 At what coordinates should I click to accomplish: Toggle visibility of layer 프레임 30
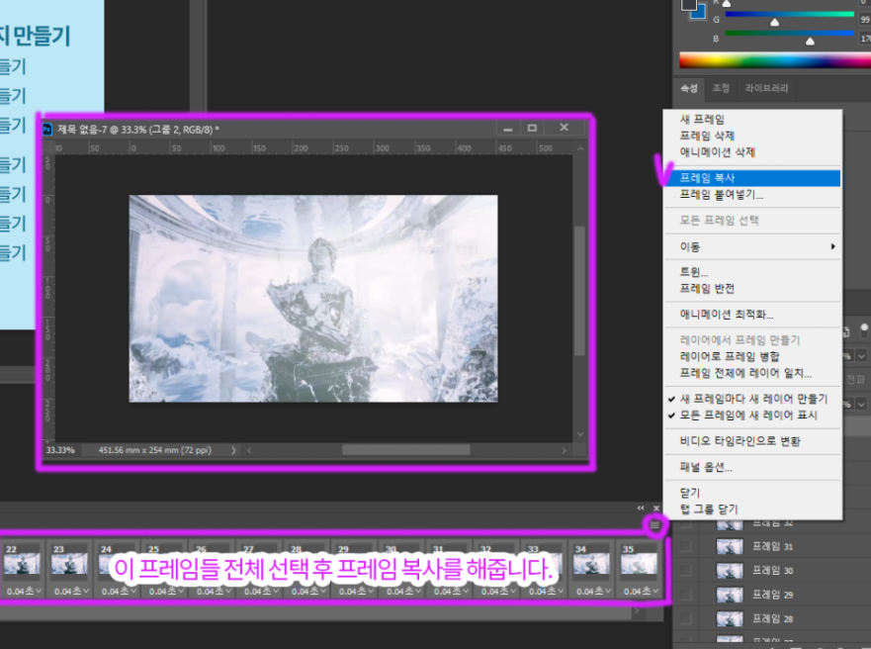coord(686,571)
